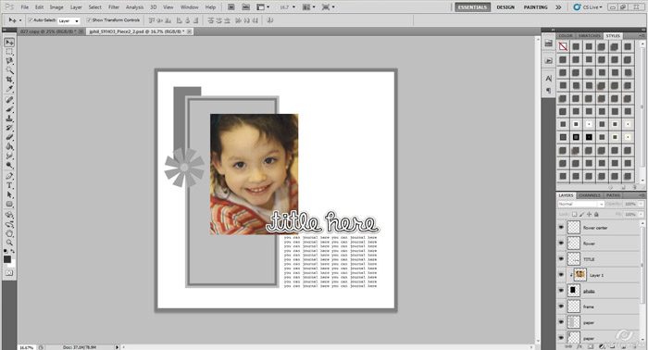
Task: Toggle the Auto-Select checkbox
Action: [31, 19]
